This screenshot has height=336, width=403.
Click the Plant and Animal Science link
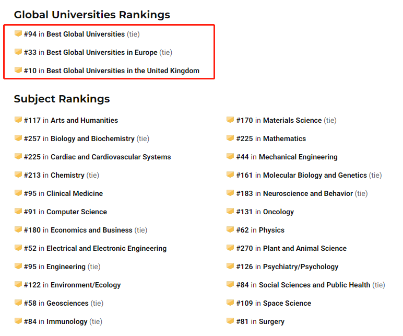pos(305,248)
